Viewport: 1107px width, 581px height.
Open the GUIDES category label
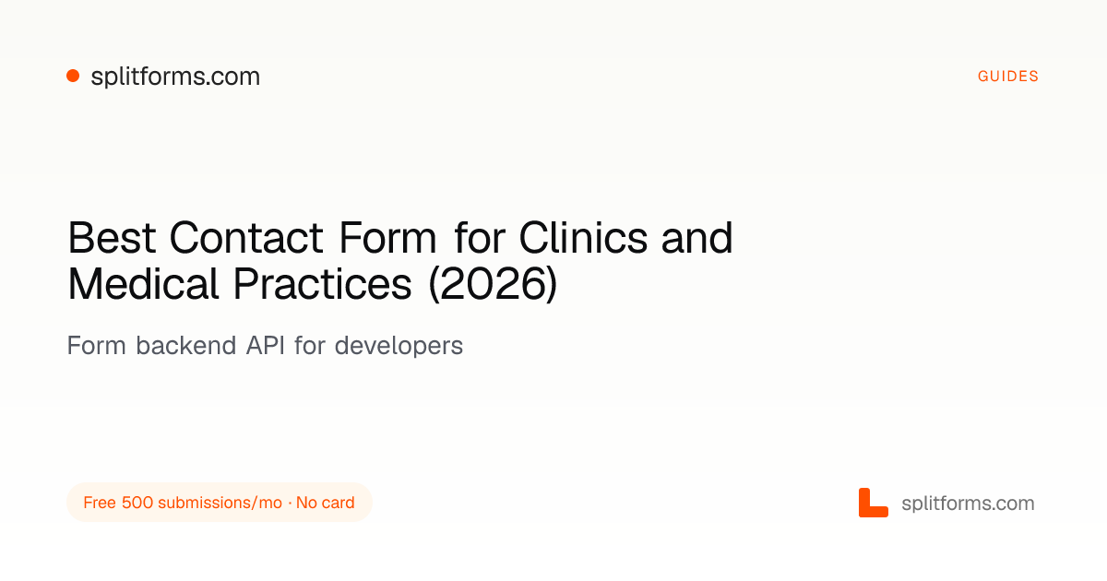click(1008, 77)
